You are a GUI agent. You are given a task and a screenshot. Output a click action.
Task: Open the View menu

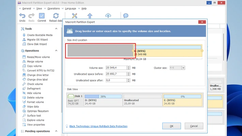tap(39, 8)
